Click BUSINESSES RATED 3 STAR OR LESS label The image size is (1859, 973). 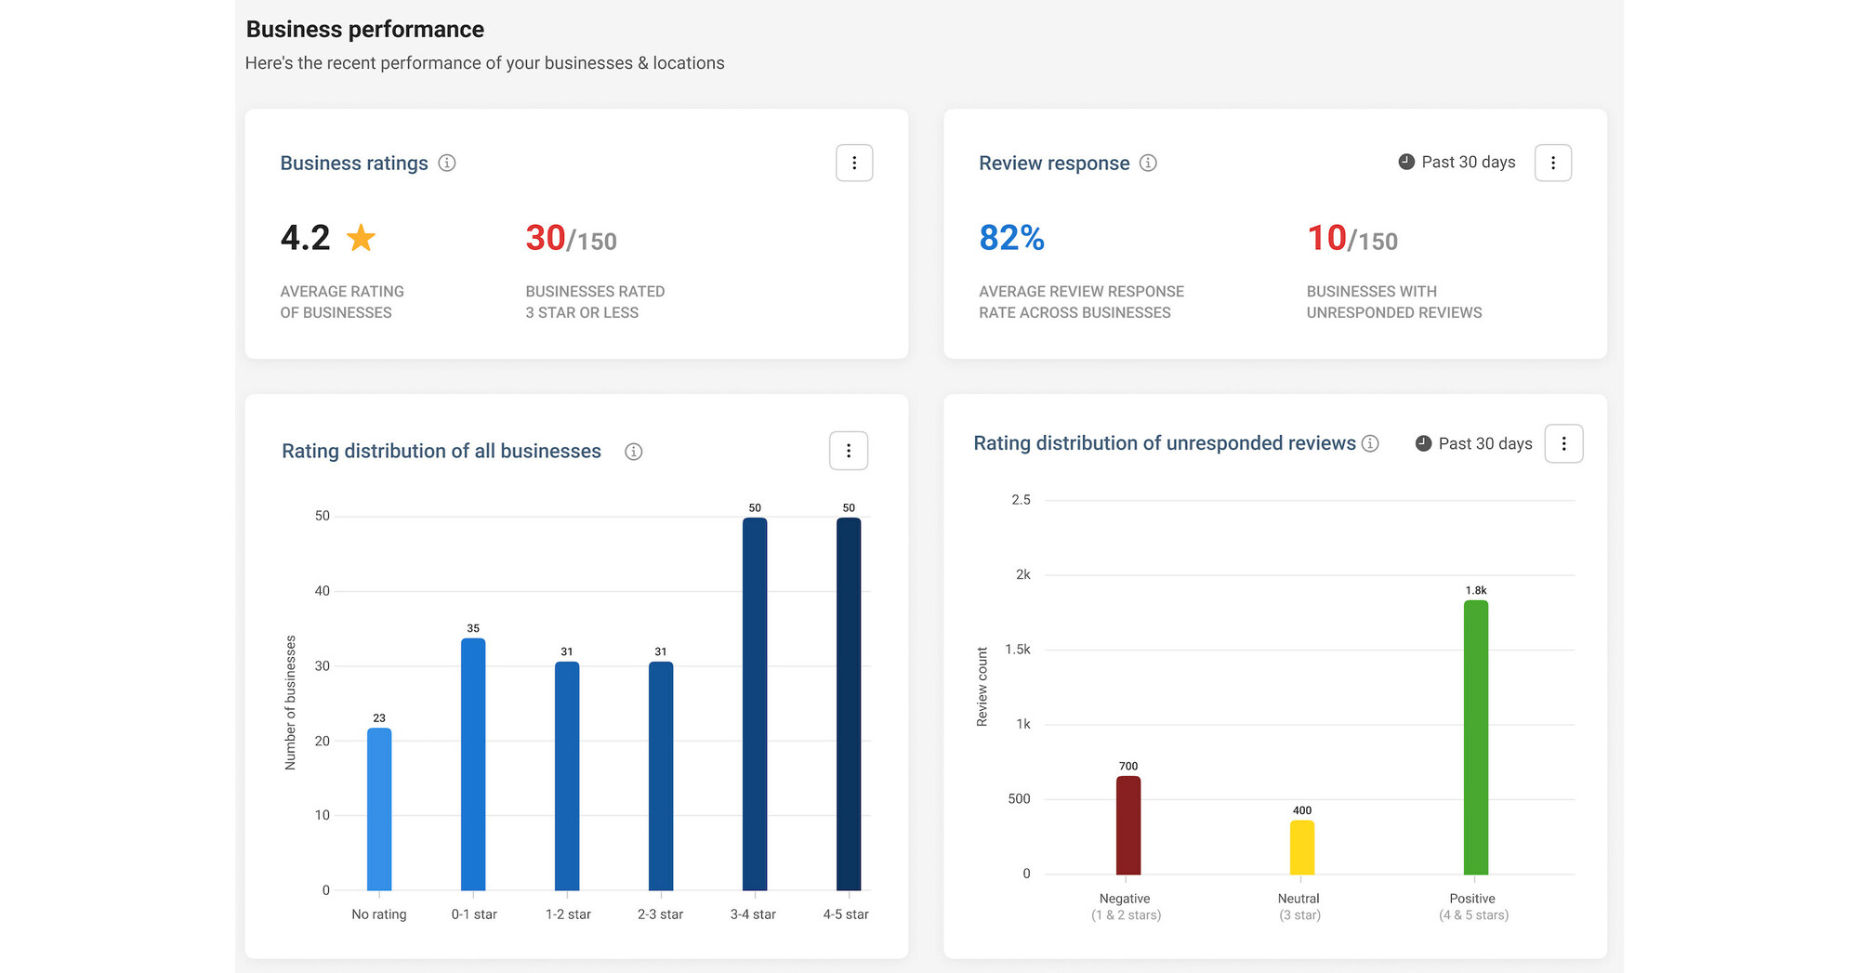pyautogui.click(x=595, y=302)
